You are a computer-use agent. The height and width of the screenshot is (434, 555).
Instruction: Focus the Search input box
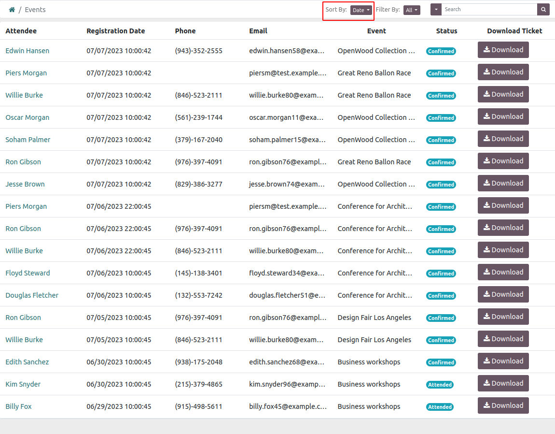coord(489,10)
